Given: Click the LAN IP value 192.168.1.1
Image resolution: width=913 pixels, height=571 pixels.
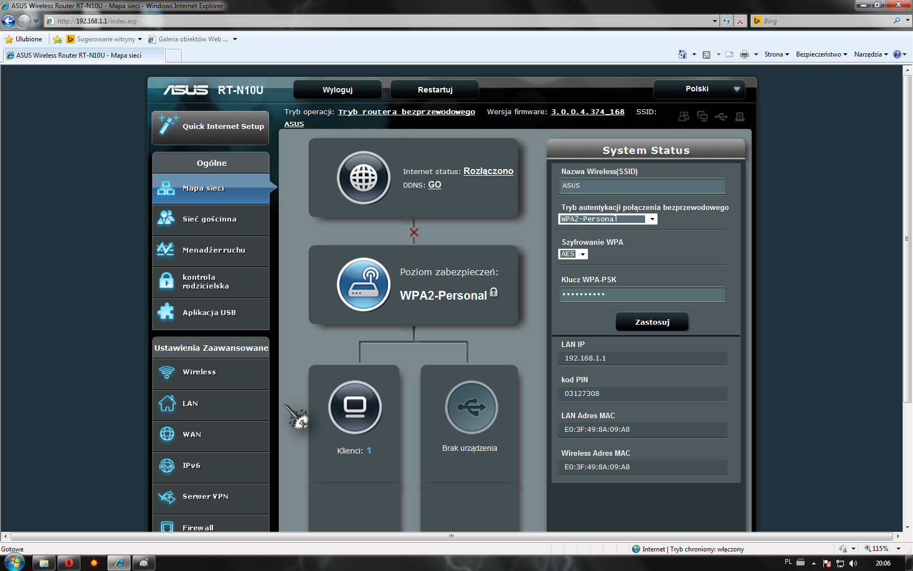Looking at the screenshot, I should pyautogui.click(x=585, y=358).
